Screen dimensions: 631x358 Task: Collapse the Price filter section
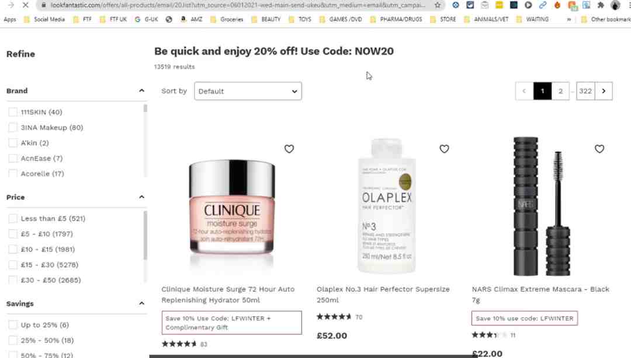[141, 197]
